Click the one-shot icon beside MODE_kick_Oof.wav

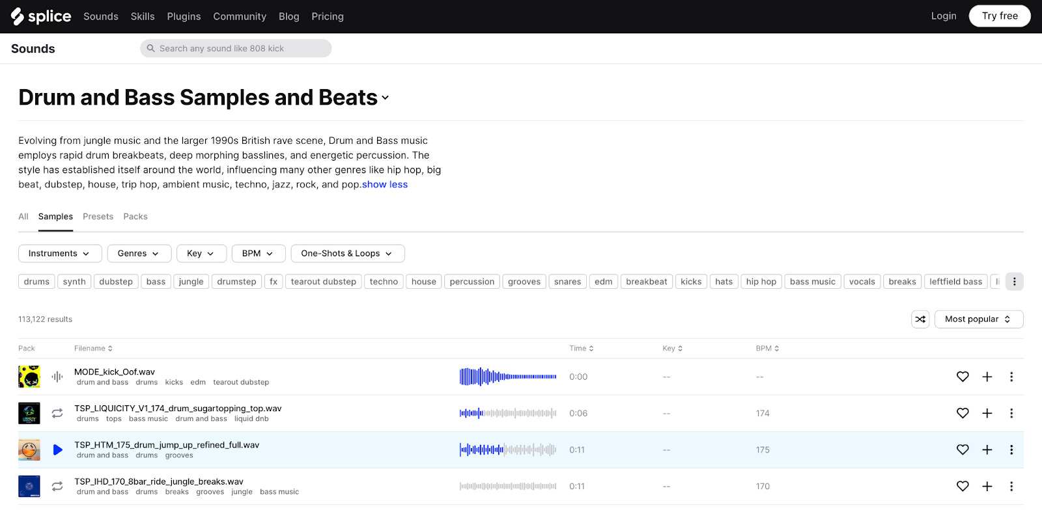tap(57, 377)
